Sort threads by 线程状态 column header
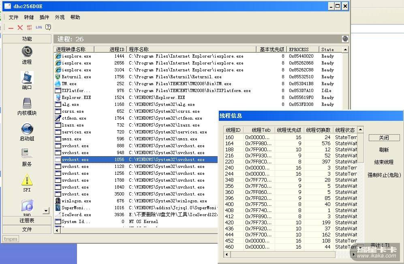The height and width of the screenshot is (264, 404). [x=345, y=130]
